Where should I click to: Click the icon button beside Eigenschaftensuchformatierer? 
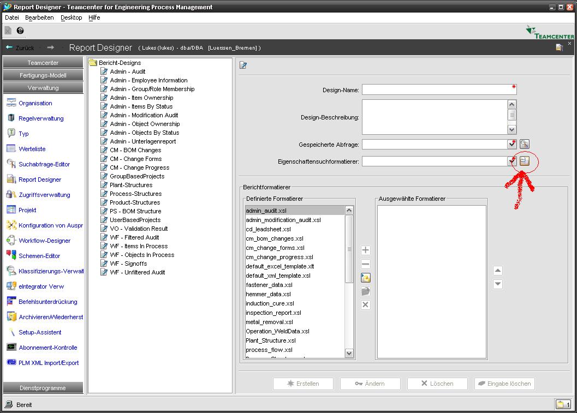[525, 161]
